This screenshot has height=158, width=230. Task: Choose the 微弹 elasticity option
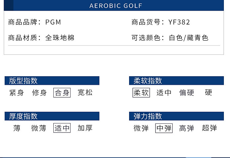(141, 128)
